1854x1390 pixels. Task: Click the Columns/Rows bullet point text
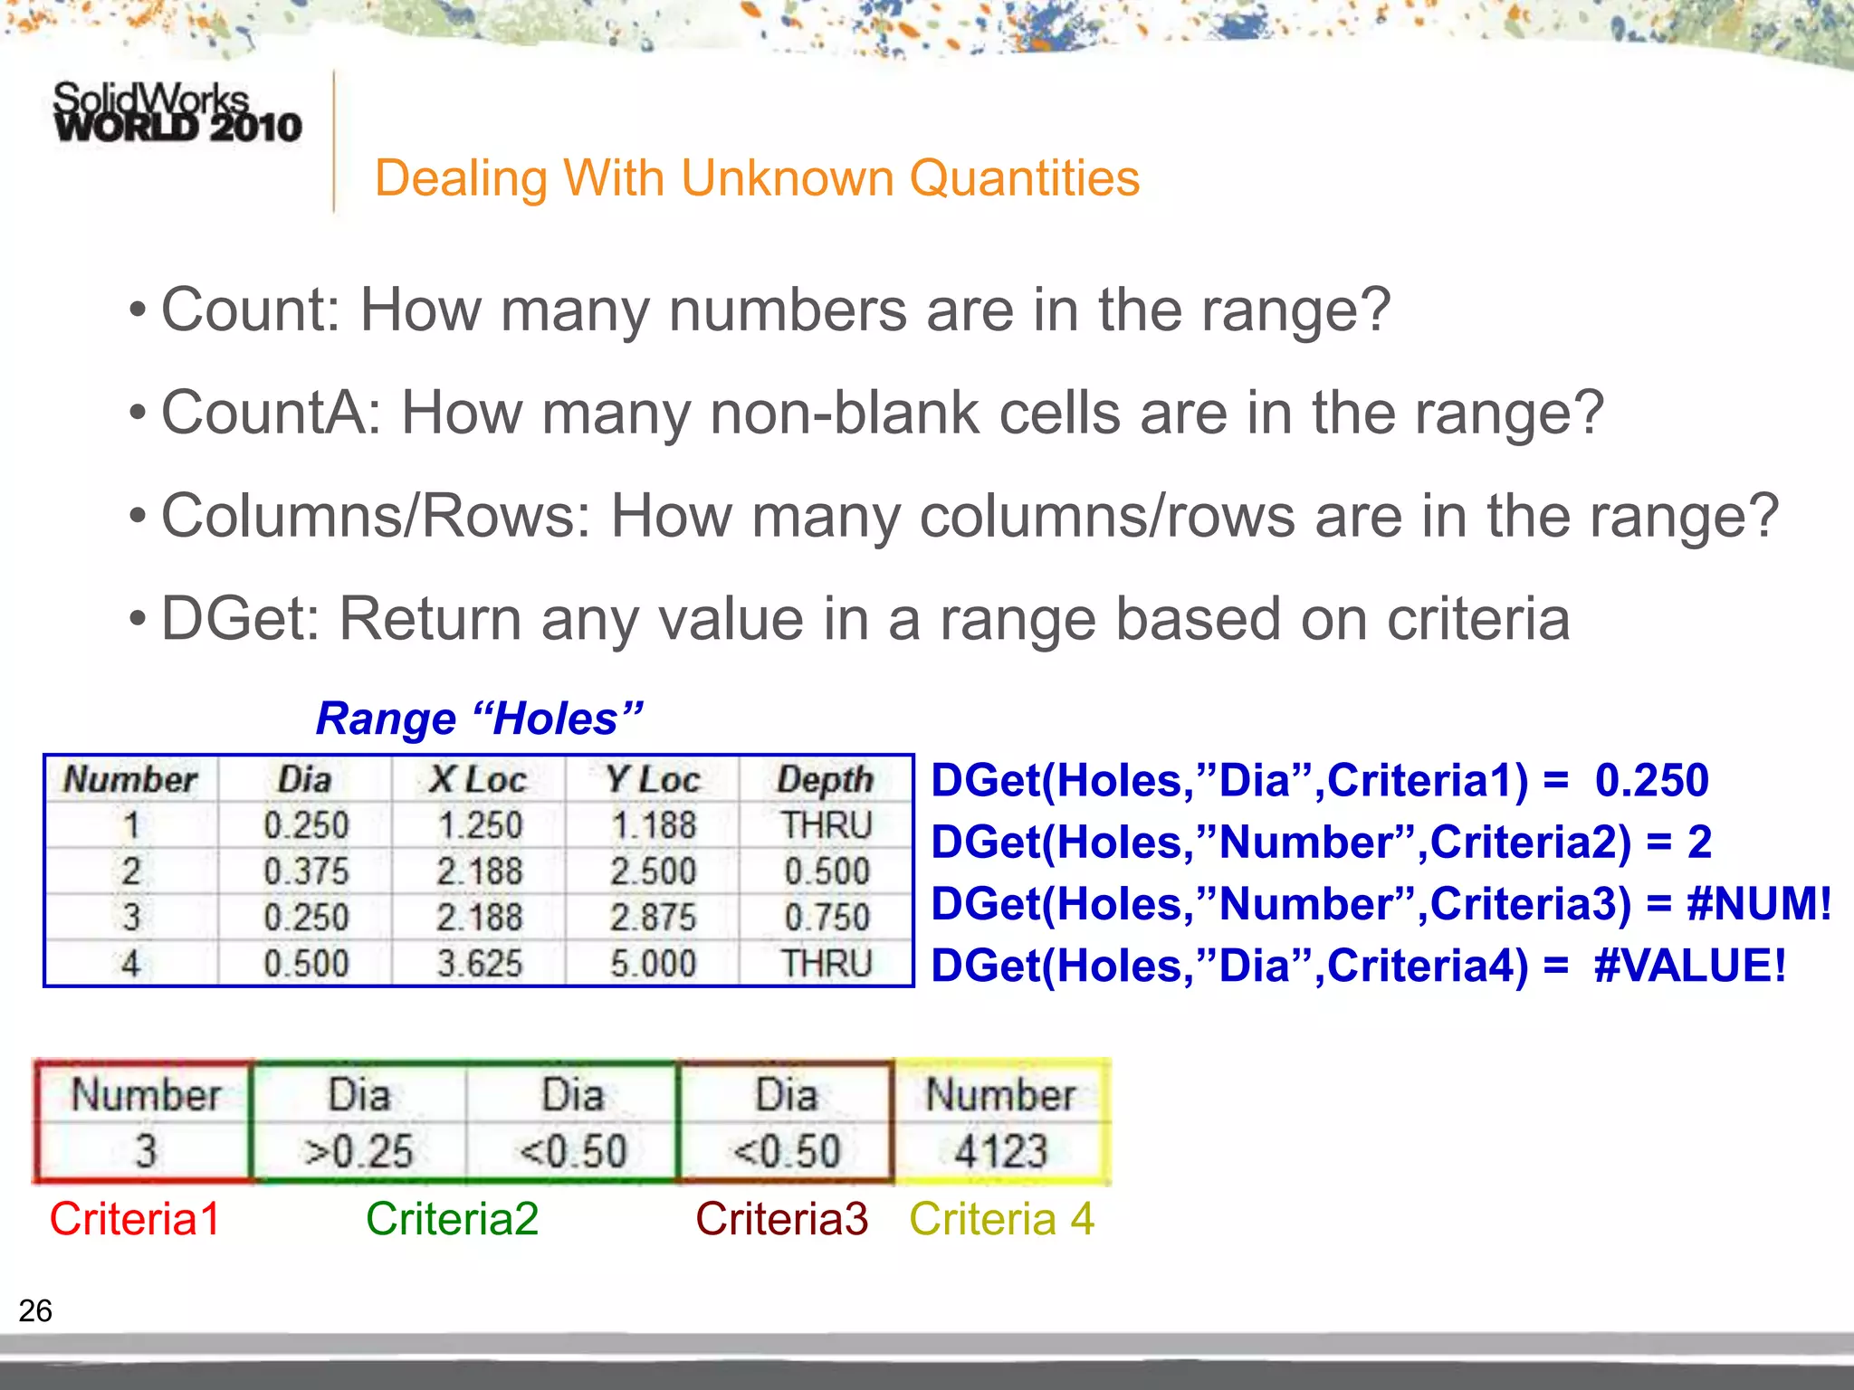click(970, 516)
